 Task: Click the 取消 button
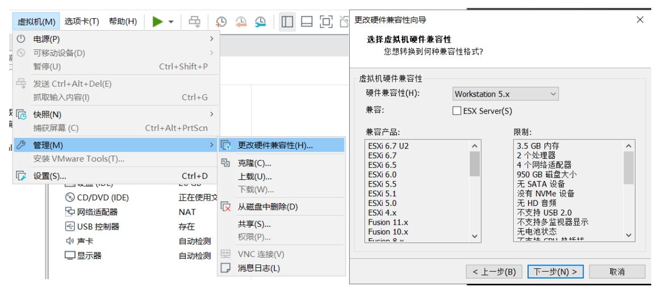617,272
